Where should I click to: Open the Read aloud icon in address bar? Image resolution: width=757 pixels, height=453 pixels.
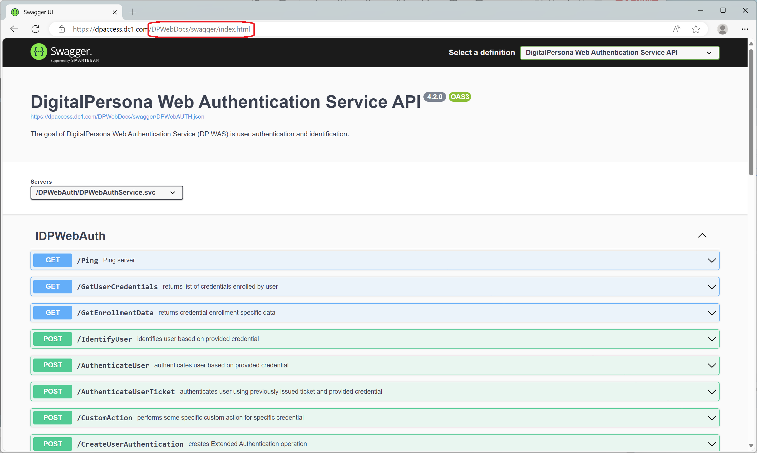tap(677, 29)
